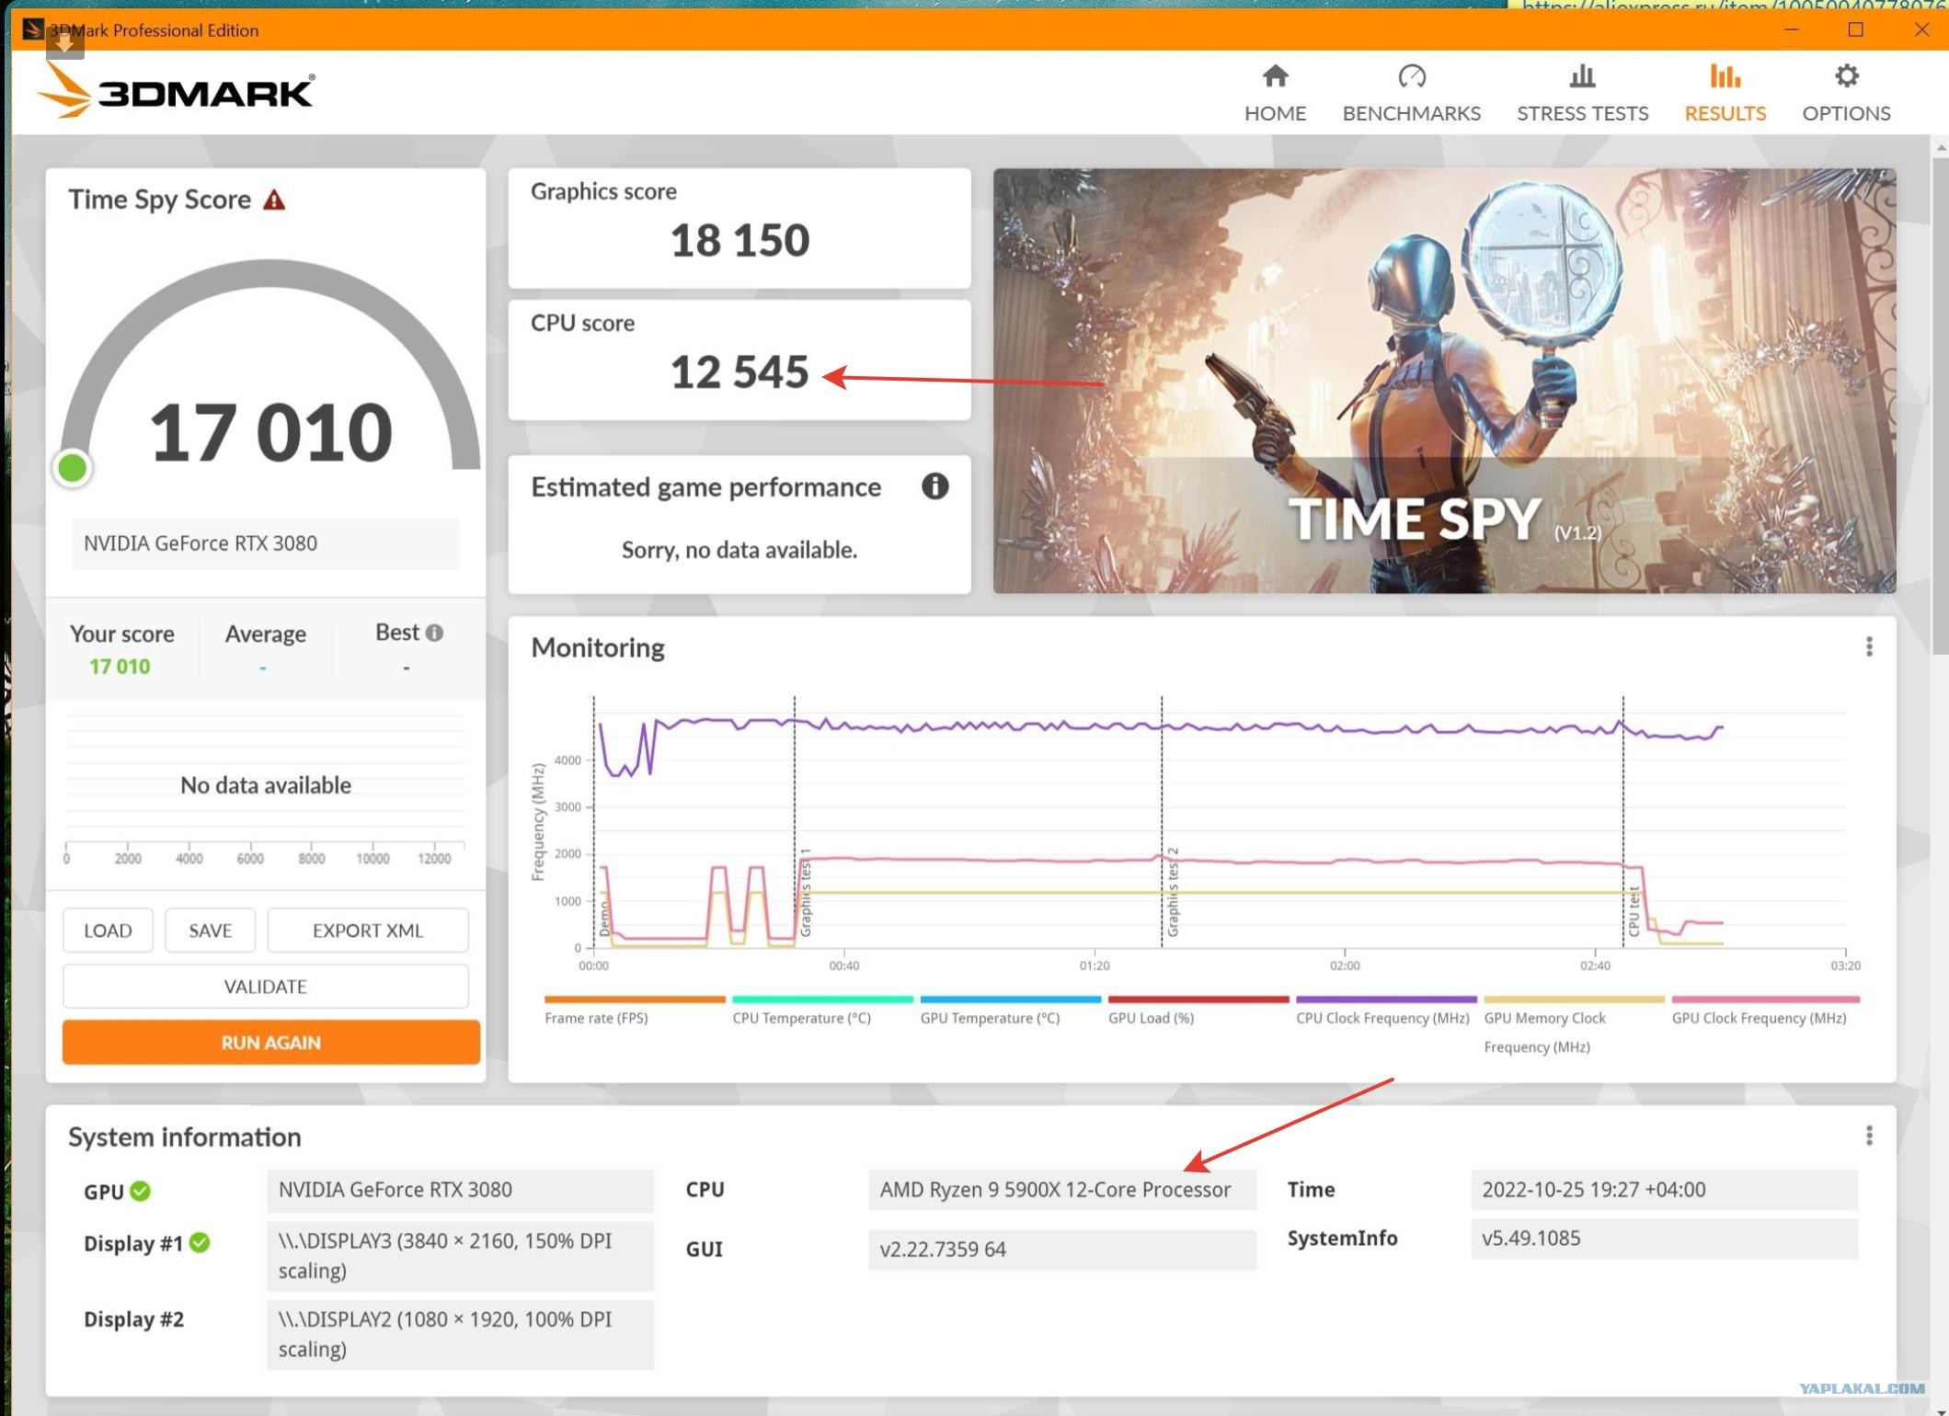Click the Export XML button
The height and width of the screenshot is (1416, 1949).
pos(367,931)
